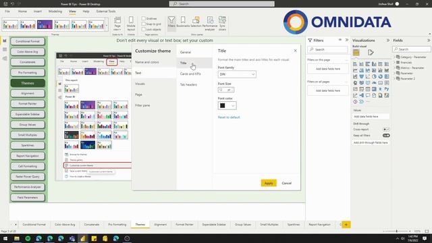Expand the Metrics - Parameter table
Image resolution: width=432 pixels, height=243 pixels.
click(x=394, y=67)
